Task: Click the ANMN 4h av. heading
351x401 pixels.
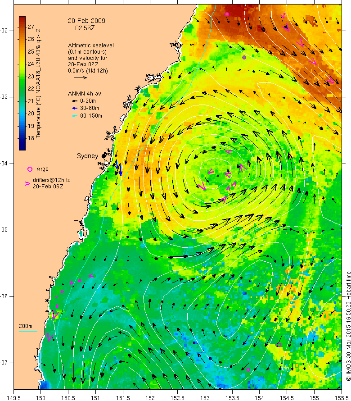Action: [85, 94]
